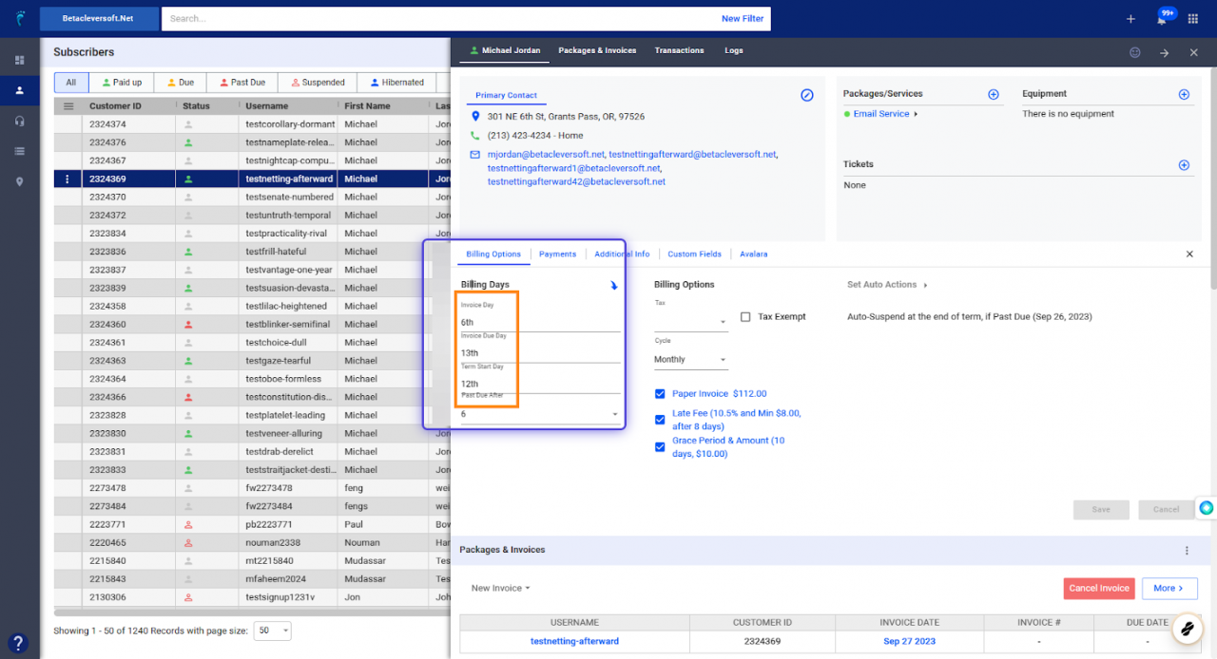This screenshot has width=1217, height=659.
Task: Click the Cancel Invoice button
Action: [x=1099, y=588]
